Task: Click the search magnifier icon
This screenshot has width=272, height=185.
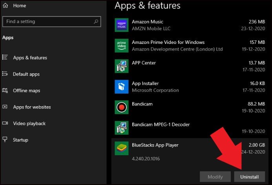Action: click(95, 22)
